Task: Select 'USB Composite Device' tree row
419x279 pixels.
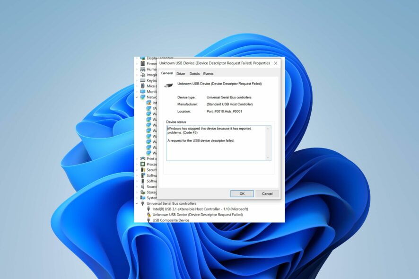Action: [x=171, y=220]
